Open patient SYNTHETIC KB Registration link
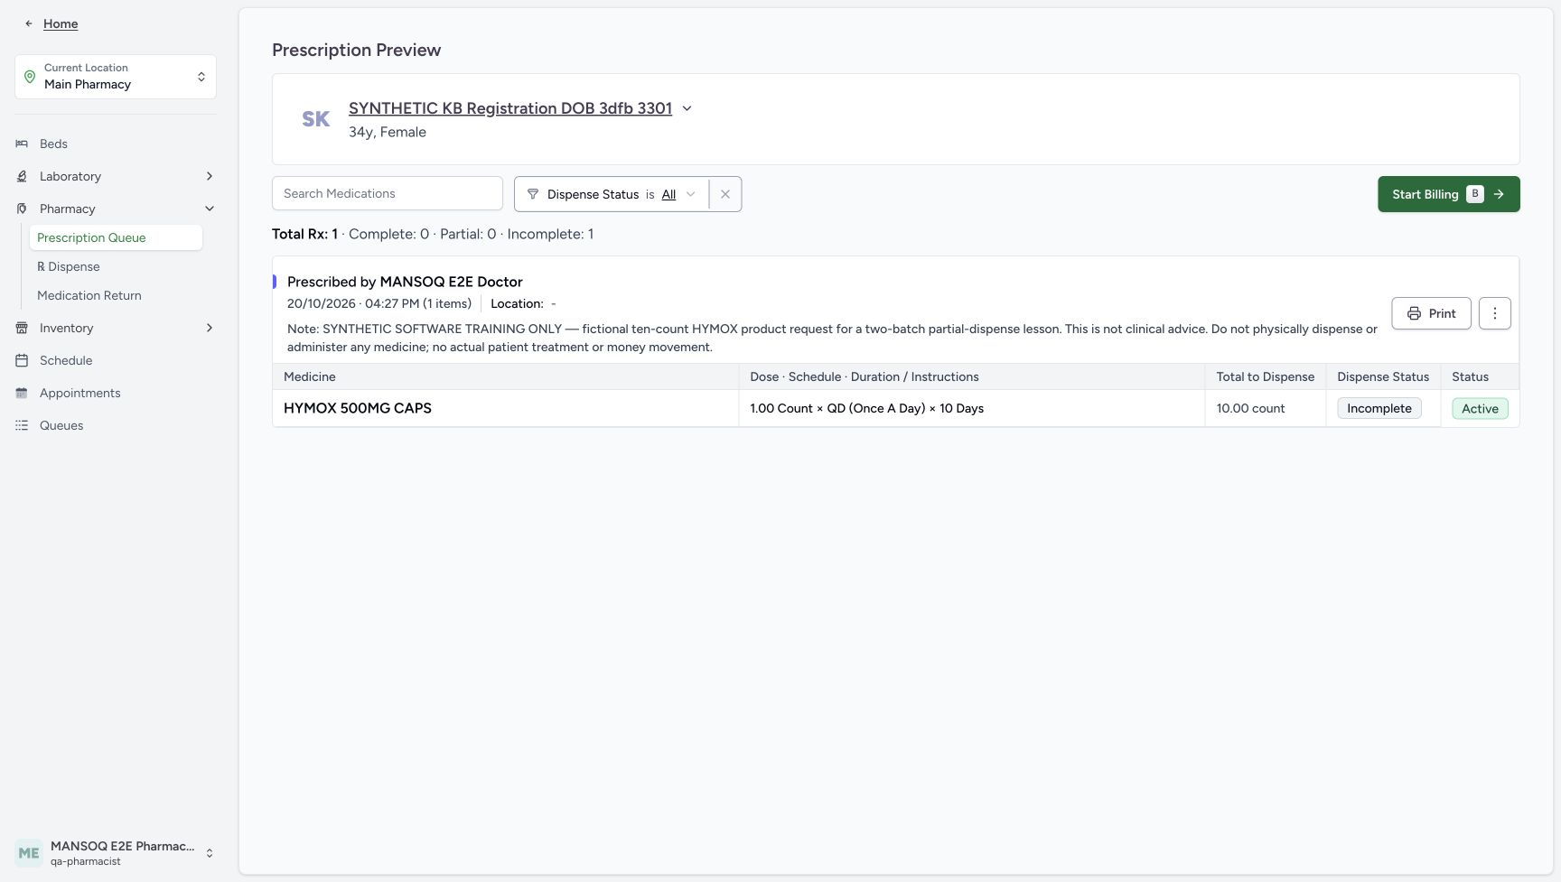1561x882 pixels. pos(510,108)
